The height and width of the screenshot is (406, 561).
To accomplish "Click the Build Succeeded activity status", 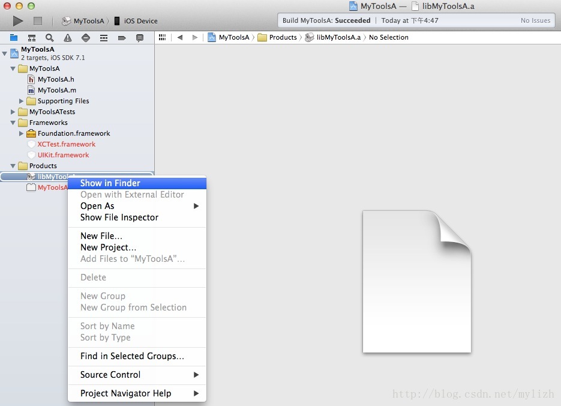I will click(326, 20).
